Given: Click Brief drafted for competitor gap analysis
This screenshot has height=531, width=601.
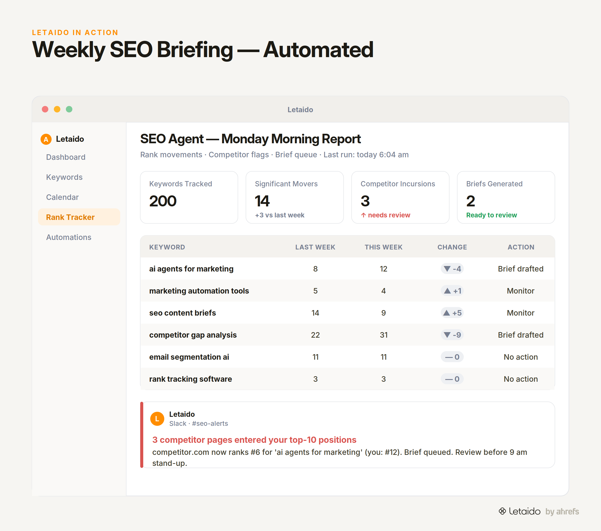Looking at the screenshot, I should point(520,335).
